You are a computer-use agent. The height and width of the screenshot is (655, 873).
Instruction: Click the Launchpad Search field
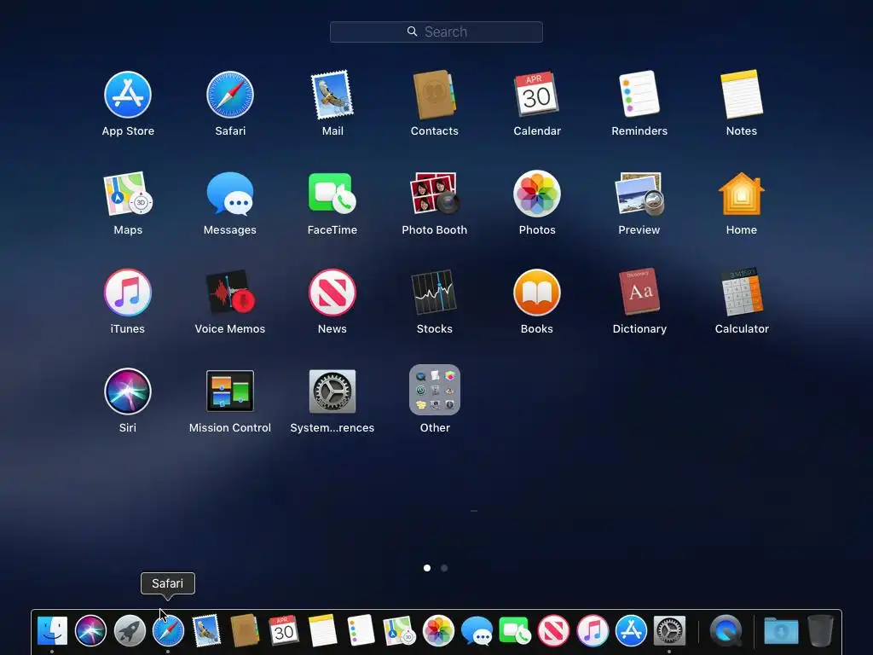pos(436,32)
